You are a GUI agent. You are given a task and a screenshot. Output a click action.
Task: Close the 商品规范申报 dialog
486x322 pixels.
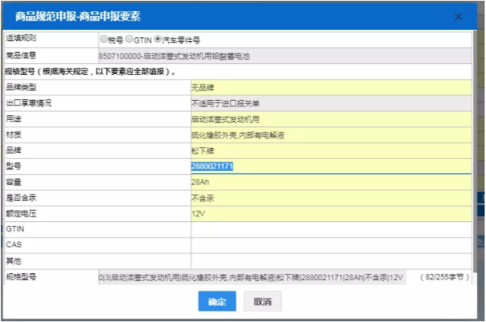[458, 16]
